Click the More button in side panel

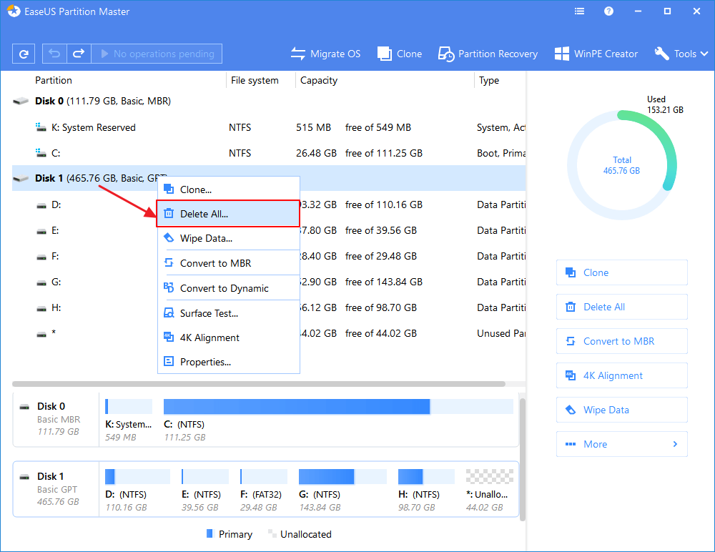click(x=622, y=444)
